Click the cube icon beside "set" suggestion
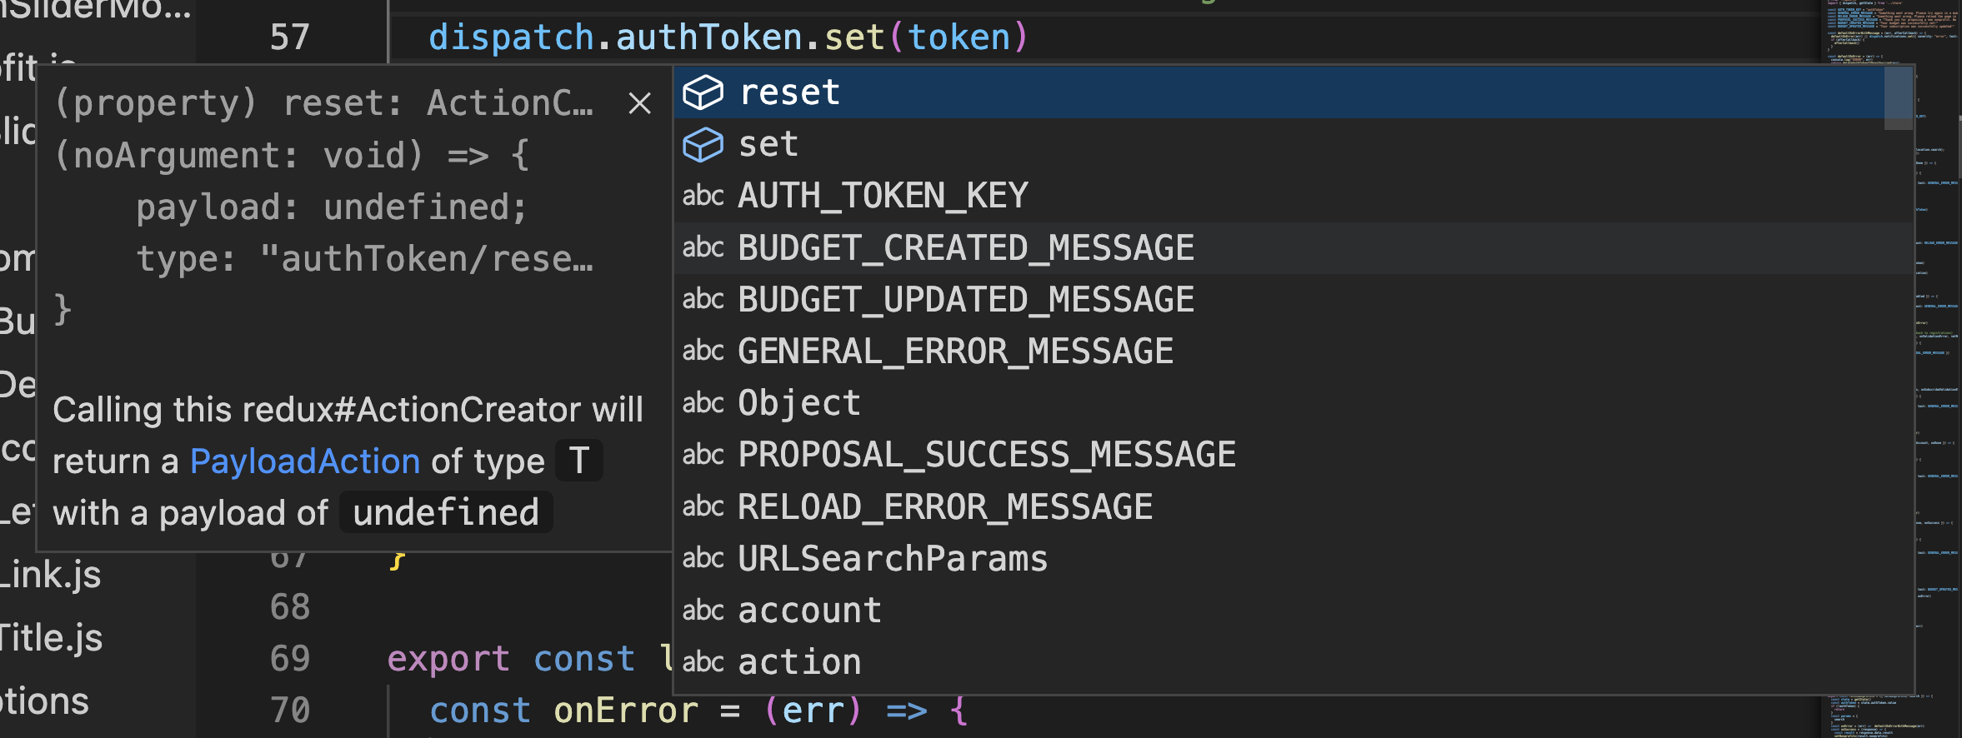Viewport: 1962px width, 738px height. pos(703,143)
